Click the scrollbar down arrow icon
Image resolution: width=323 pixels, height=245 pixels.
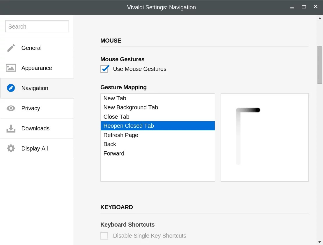[x=319, y=242]
